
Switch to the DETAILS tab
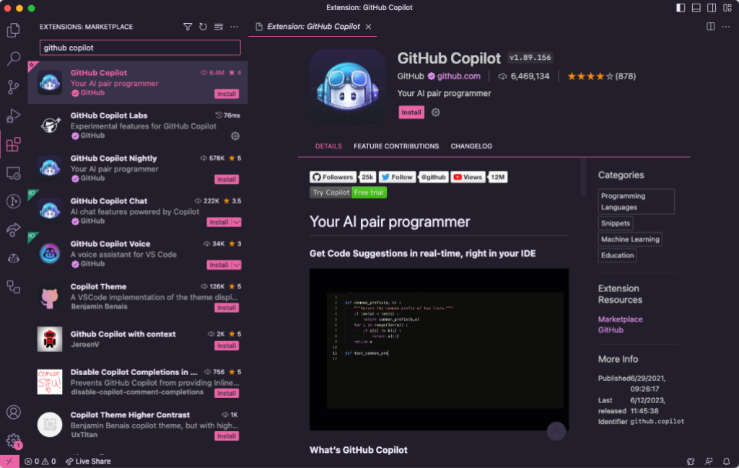tap(328, 146)
